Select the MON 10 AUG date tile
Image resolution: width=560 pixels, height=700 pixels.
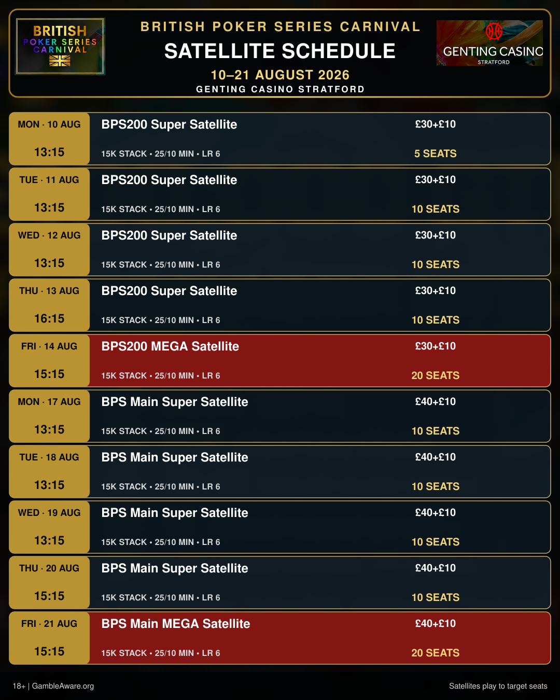click(49, 138)
